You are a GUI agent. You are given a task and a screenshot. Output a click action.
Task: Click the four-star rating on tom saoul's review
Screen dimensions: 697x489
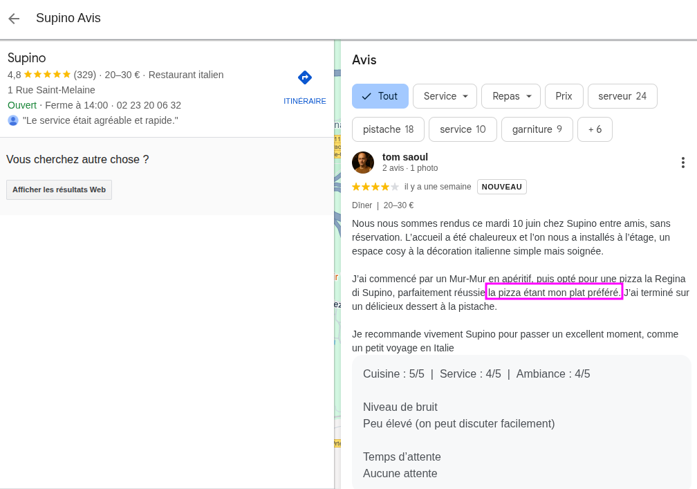pyautogui.click(x=375, y=187)
